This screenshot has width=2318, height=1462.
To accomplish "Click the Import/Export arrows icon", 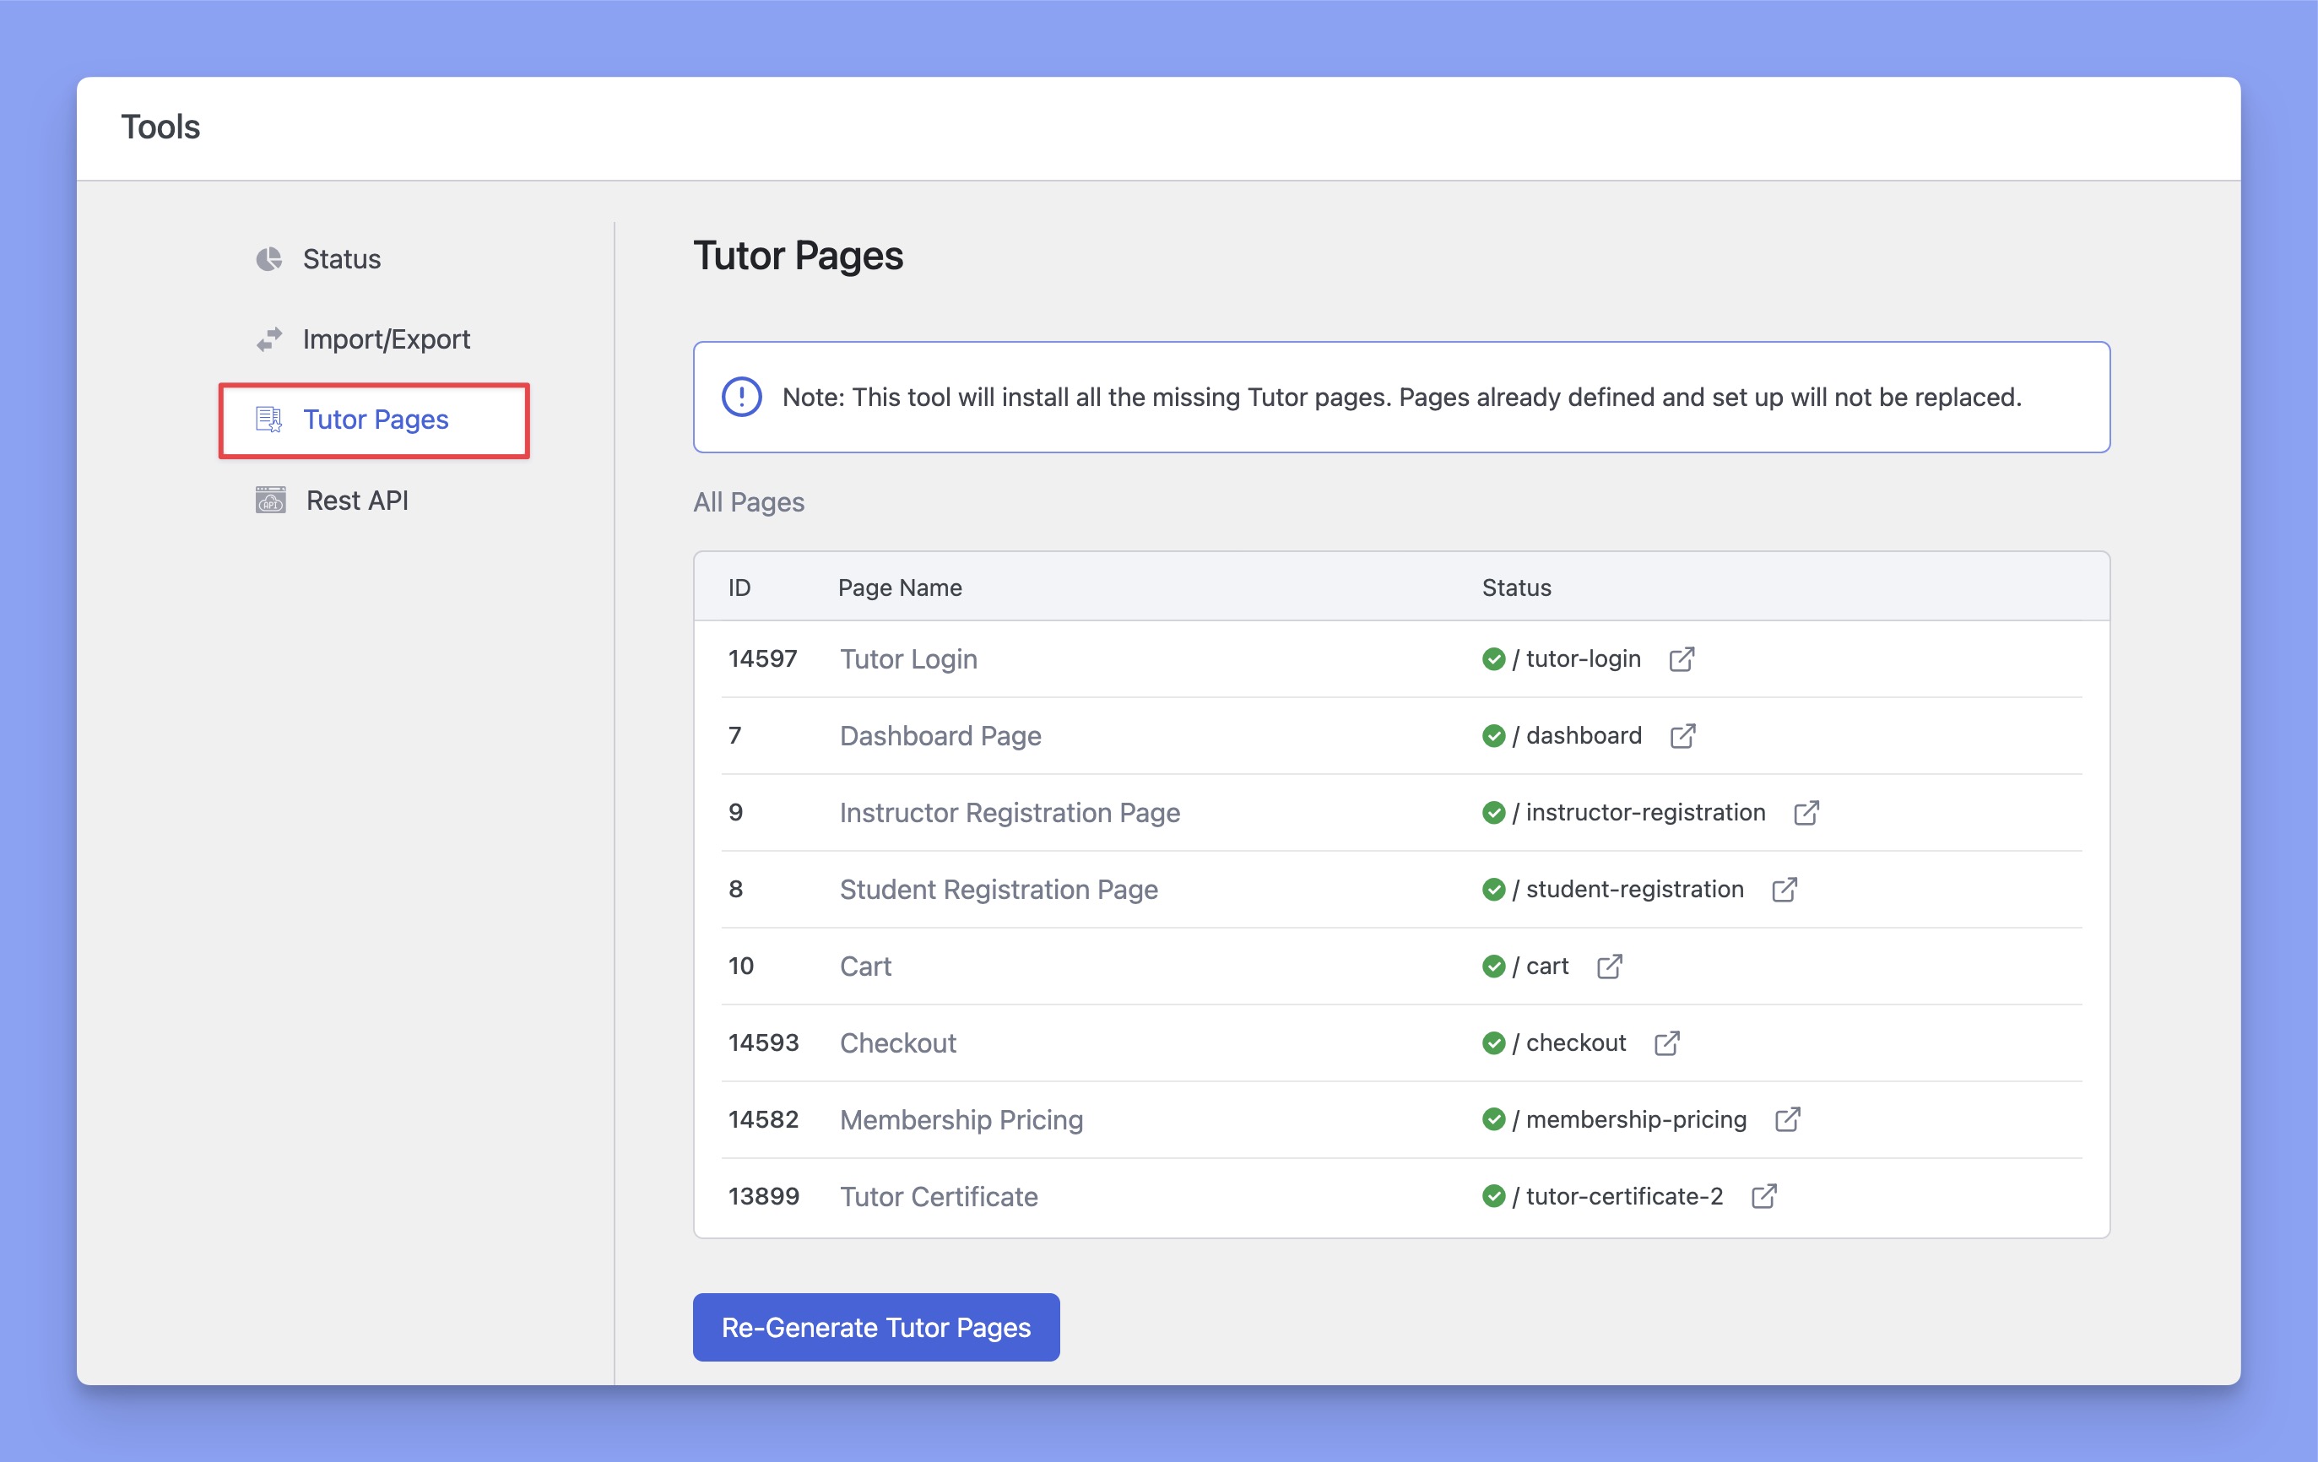I will 268,338.
